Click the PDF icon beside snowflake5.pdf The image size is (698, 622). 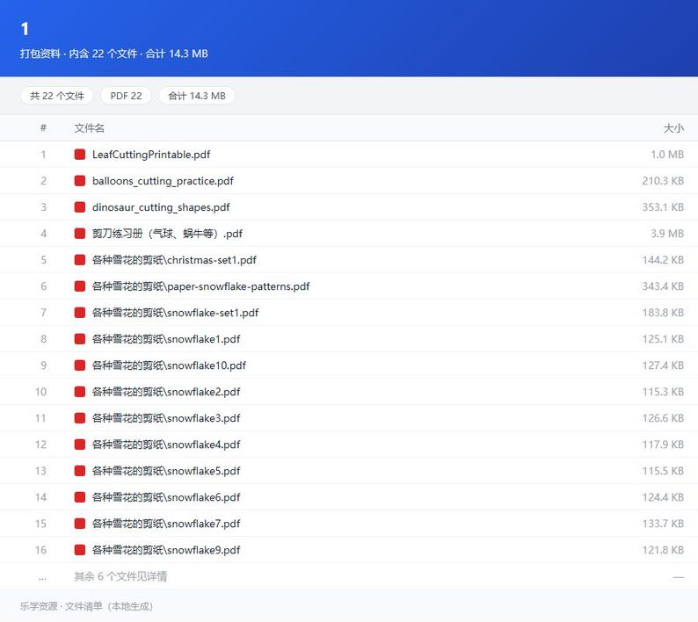(80, 471)
